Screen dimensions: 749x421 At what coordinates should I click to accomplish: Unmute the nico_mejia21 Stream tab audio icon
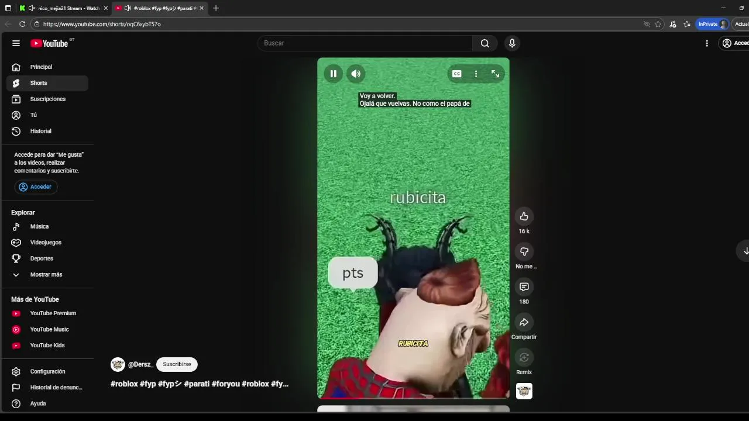[x=32, y=8]
